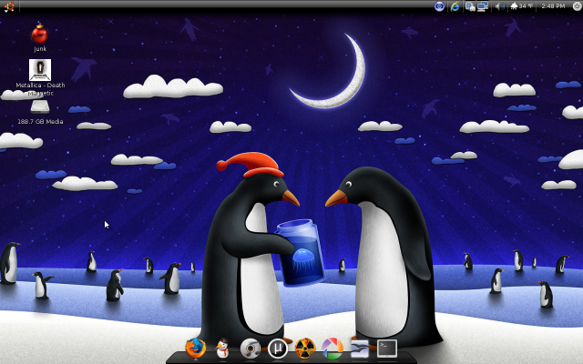Select the Metallica Death Magnetic album icon

[x=40, y=70]
